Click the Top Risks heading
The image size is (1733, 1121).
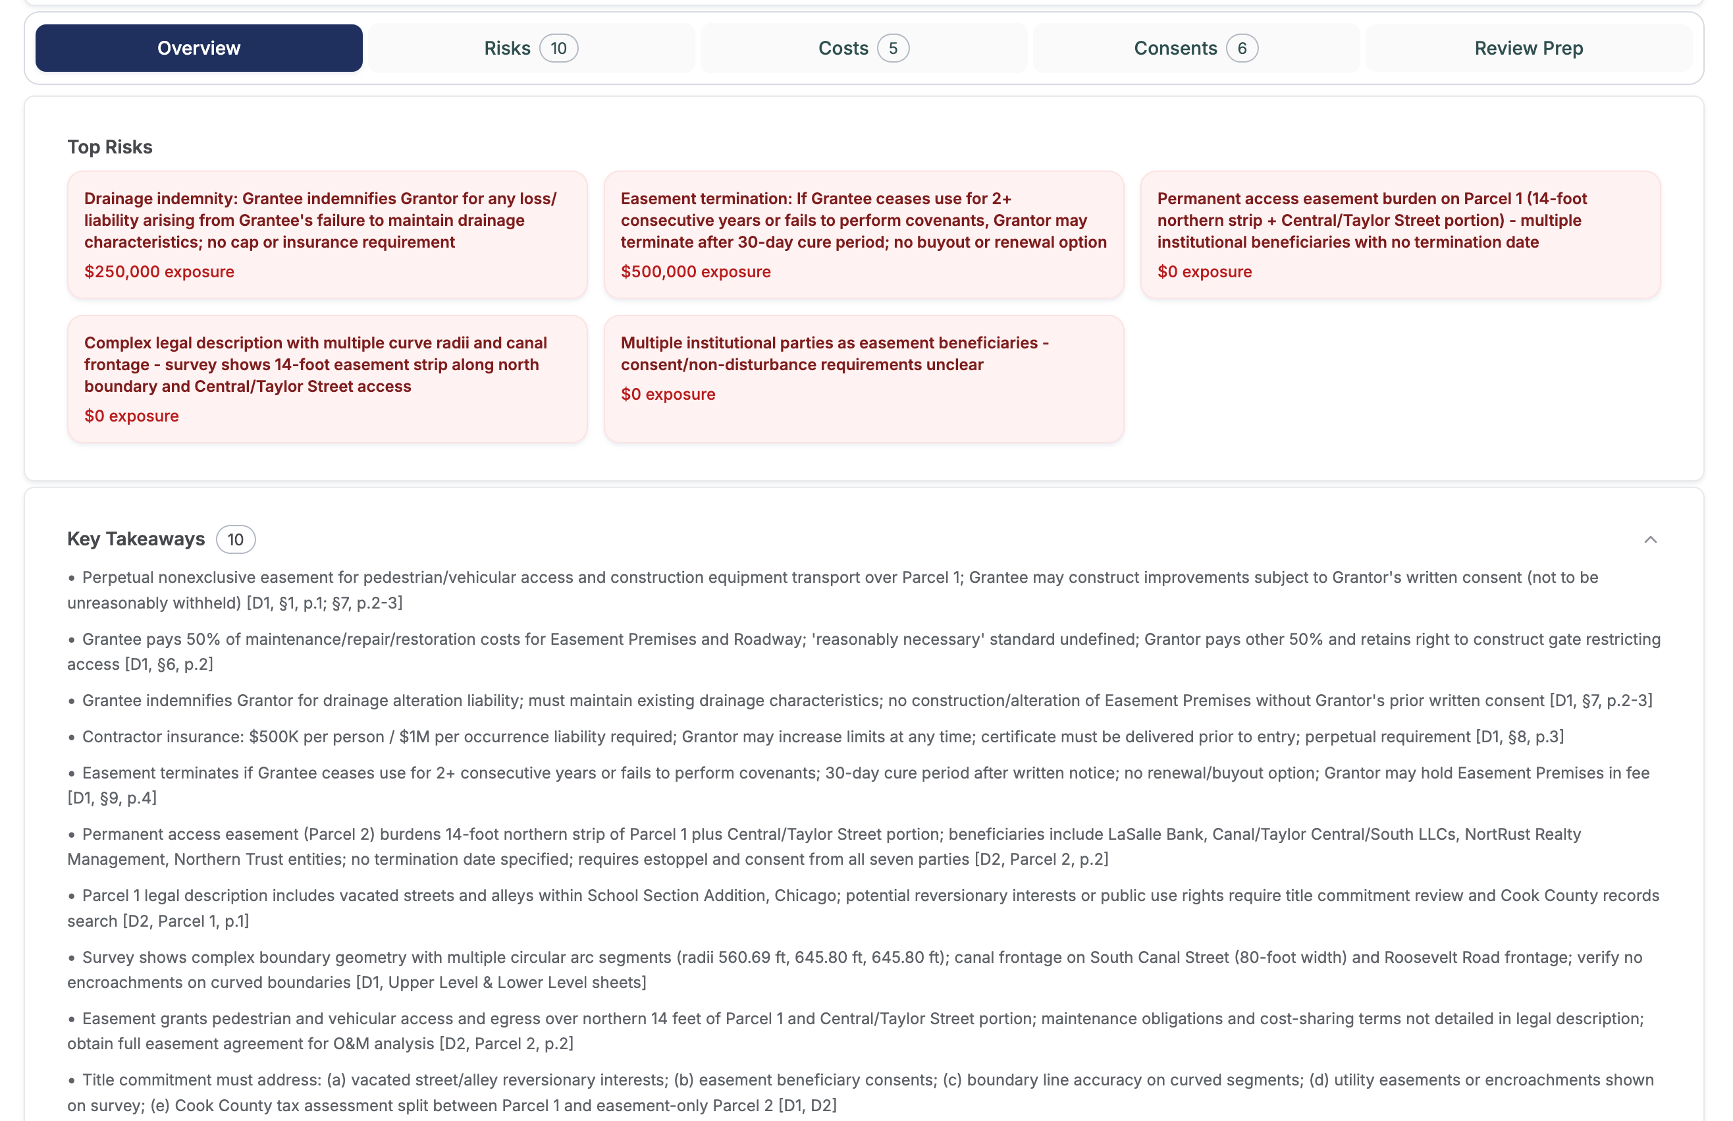click(x=110, y=147)
